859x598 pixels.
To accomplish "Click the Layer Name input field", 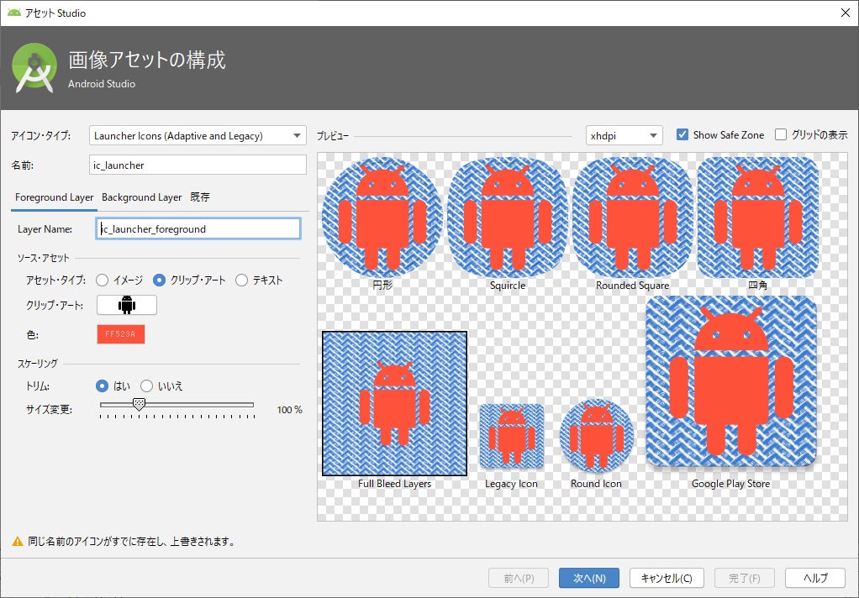I will click(198, 229).
